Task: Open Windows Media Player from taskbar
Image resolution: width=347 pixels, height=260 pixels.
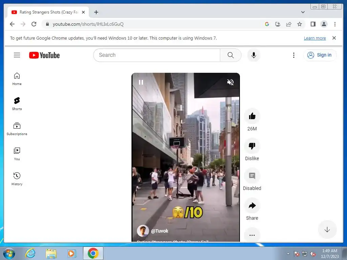Action: point(72,253)
